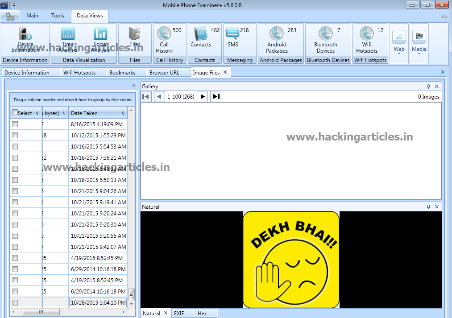Select the DEKH BHAI image preview
Screen dimensions: 452x318
[x=291, y=260]
